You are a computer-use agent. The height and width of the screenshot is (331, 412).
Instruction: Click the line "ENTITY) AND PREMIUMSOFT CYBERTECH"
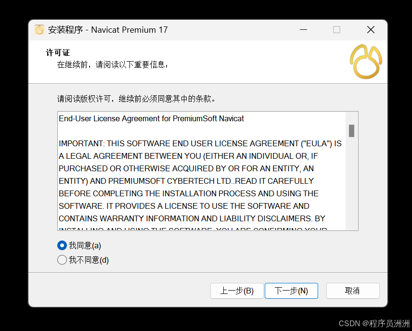[186, 181]
